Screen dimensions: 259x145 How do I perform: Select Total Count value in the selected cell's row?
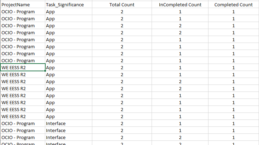click(x=122, y=67)
